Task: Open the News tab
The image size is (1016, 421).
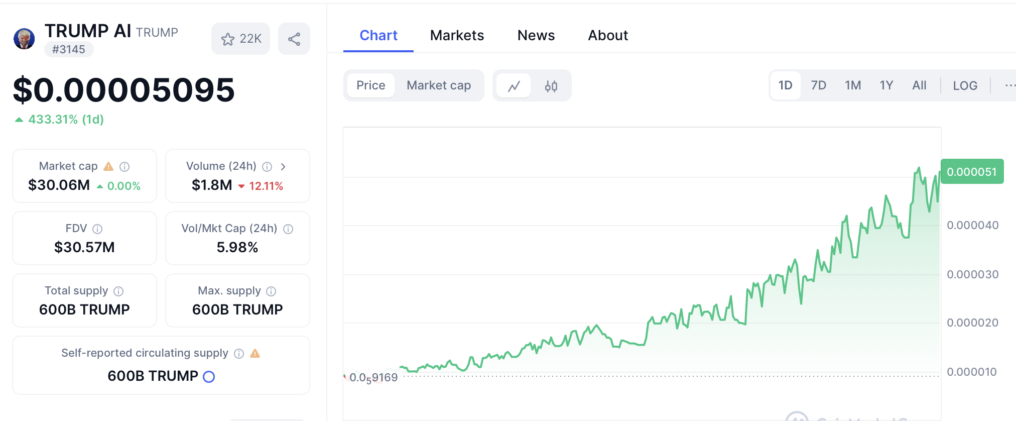Action: click(x=536, y=35)
